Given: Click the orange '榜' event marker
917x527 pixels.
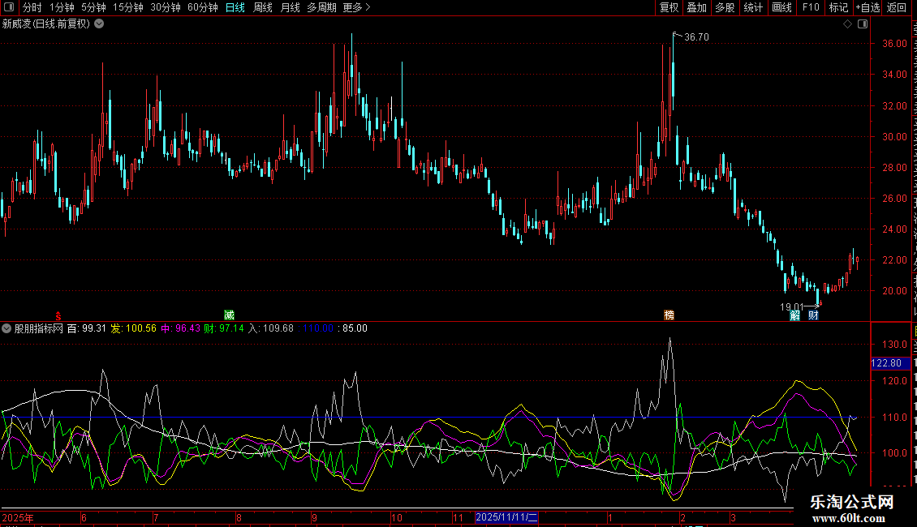Looking at the screenshot, I should click(669, 315).
